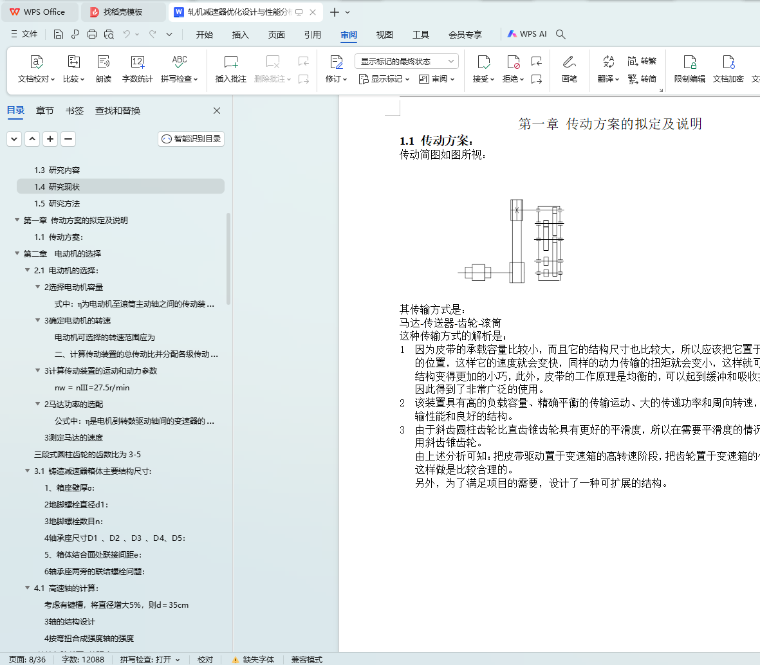Collapse 第二章 电动机的选择 node

[x=17, y=253]
